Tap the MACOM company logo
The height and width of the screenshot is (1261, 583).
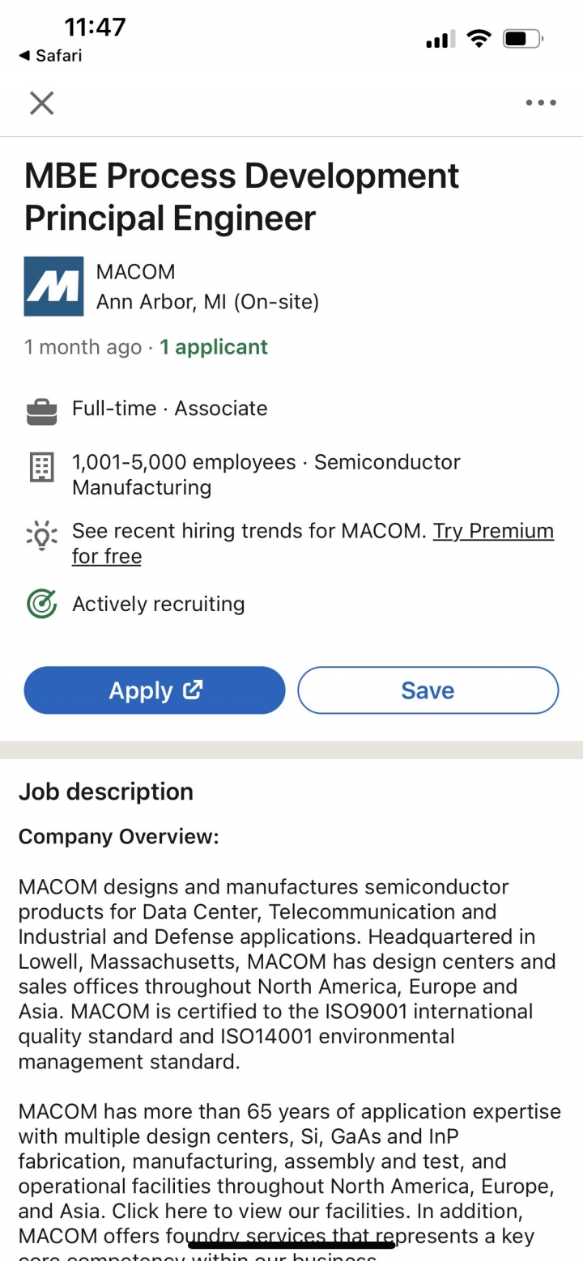click(x=53, y=287)
